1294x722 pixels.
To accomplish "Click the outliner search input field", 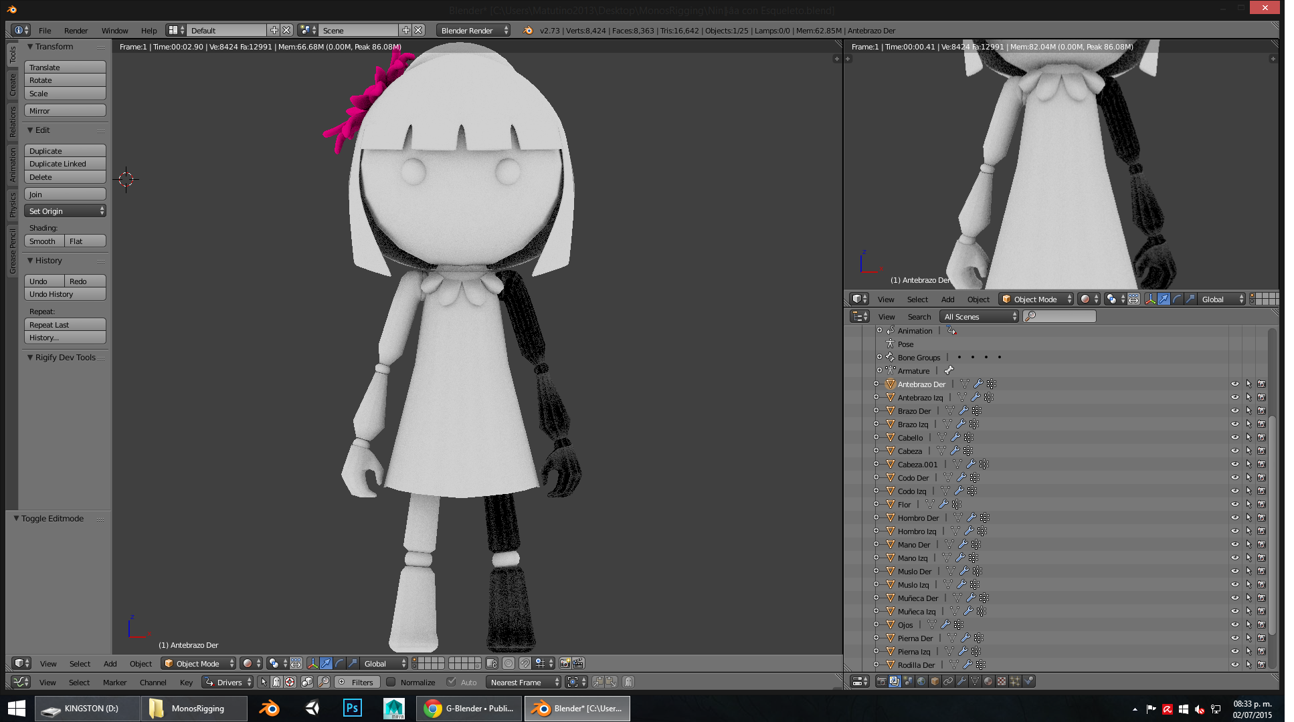I will pyautogui.click(x=1064, y=317).
